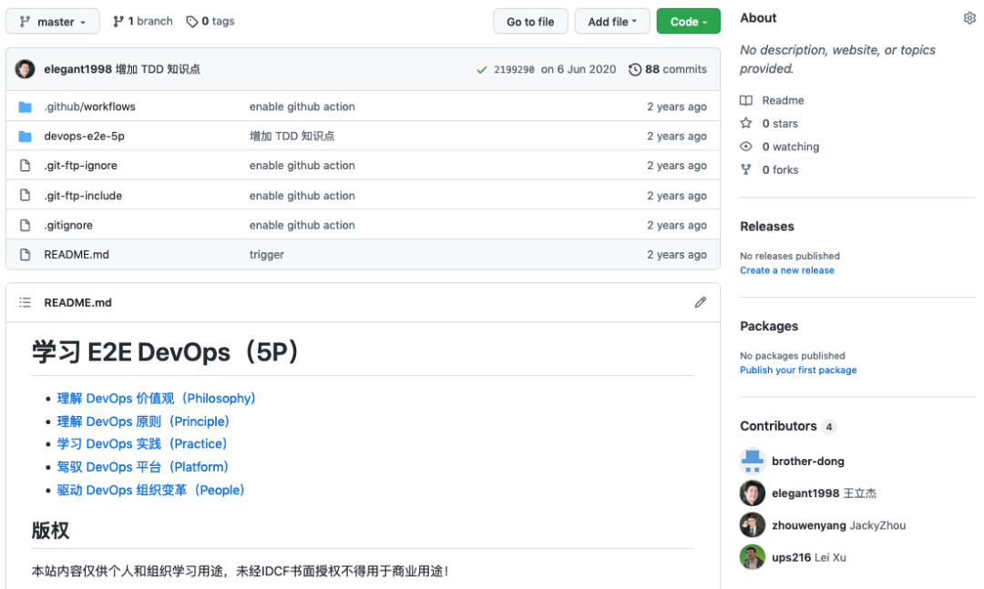
Task: Click the .git-ftp-ignore file icon
Action: click(x=26, y=166)
